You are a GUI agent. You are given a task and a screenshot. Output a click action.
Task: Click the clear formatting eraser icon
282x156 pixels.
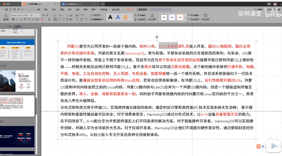(x=49, y=19)
